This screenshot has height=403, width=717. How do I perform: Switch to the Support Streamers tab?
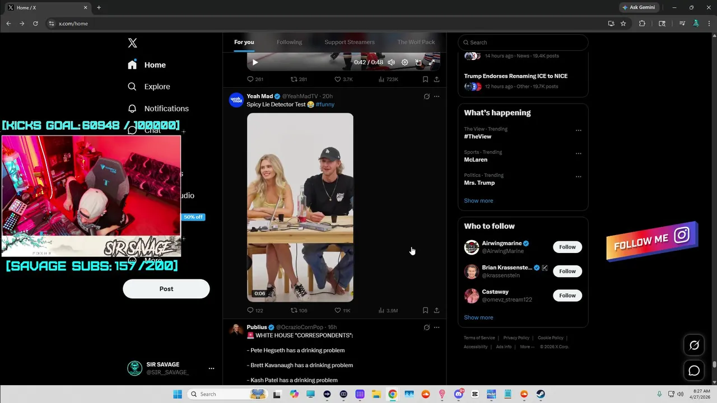350,42
